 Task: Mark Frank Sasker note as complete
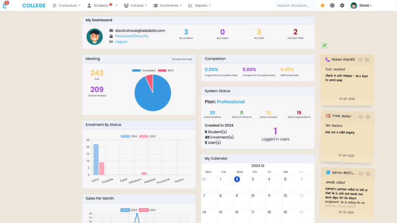tap(368, 117)
